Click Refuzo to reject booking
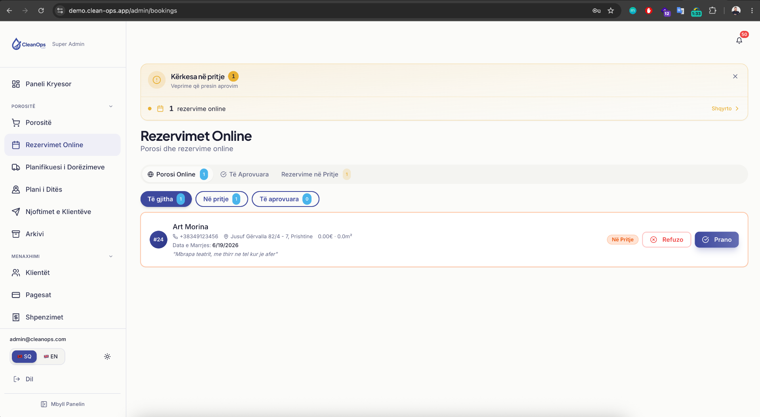The image size is (760, 417). click(x=667, y=240)
